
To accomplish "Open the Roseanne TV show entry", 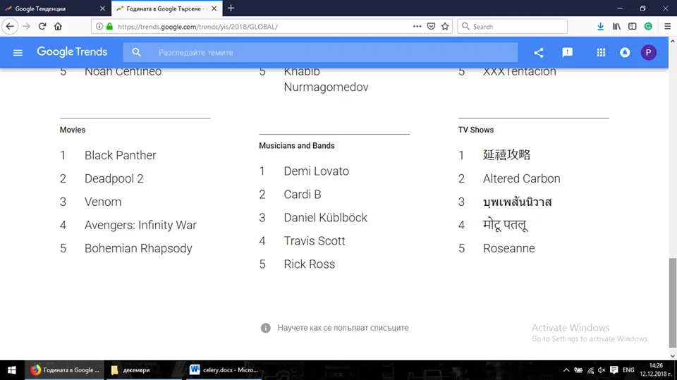I will tap(508, 248).
